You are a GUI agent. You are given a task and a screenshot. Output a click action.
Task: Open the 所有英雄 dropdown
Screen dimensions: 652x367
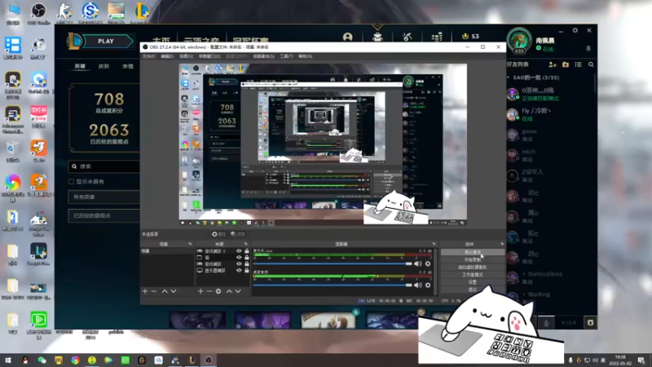[x=104, y=197]
